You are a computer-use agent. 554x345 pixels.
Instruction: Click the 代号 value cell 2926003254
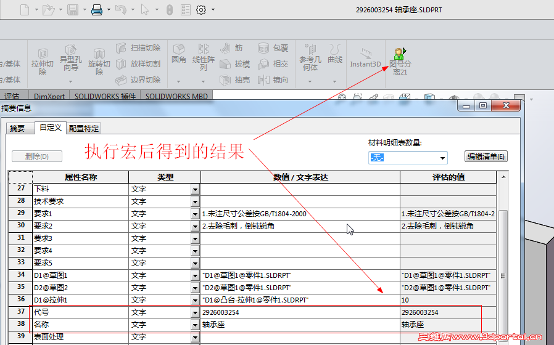coord(300,312)
